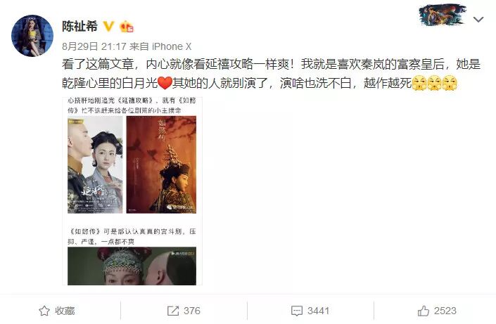Click the decorative card banner top right
The height and width of the screenshot is (324, 496).
pyautogui.click(x=443, y=15)
